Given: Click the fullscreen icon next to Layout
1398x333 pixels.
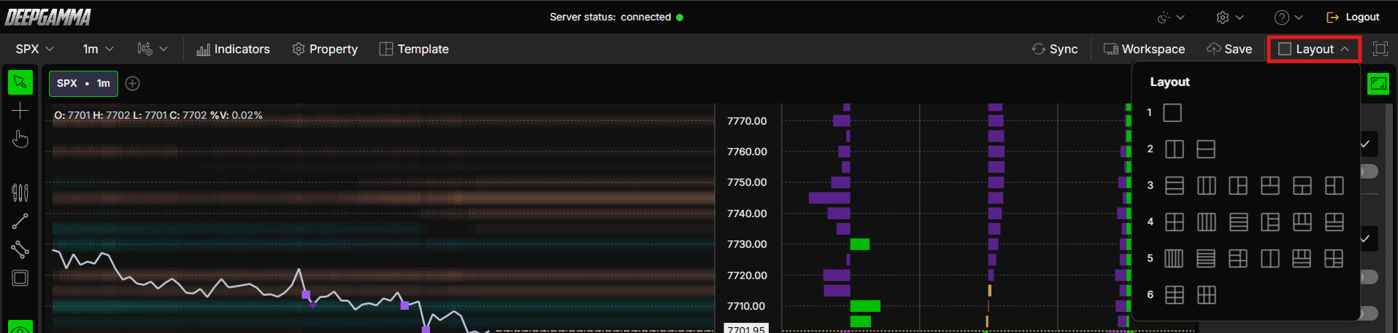Looking at the screenshot, I should coord(1380,49).
